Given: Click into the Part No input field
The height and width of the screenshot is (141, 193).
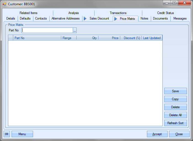Looking at the screenshot, I should tap(47, 30).
